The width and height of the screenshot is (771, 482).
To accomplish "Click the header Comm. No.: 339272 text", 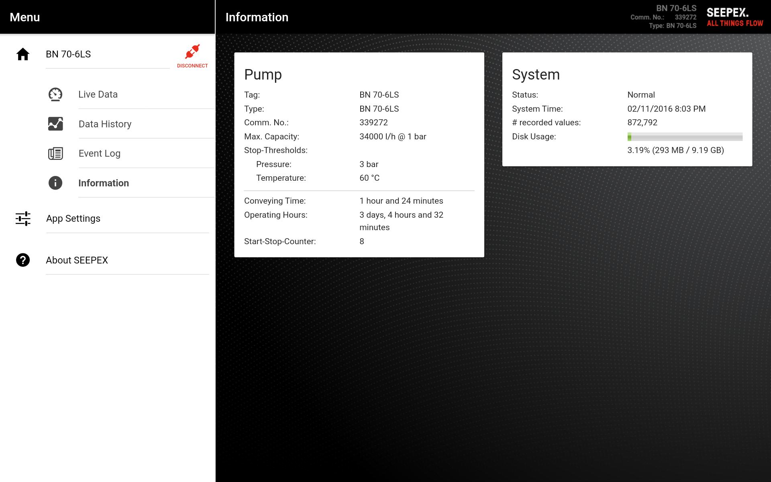I will (663, 17).
